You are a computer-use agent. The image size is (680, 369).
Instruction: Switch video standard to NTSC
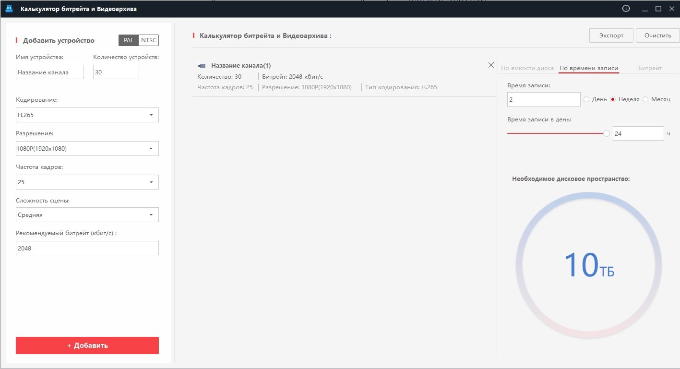click(x=149, y=40)
